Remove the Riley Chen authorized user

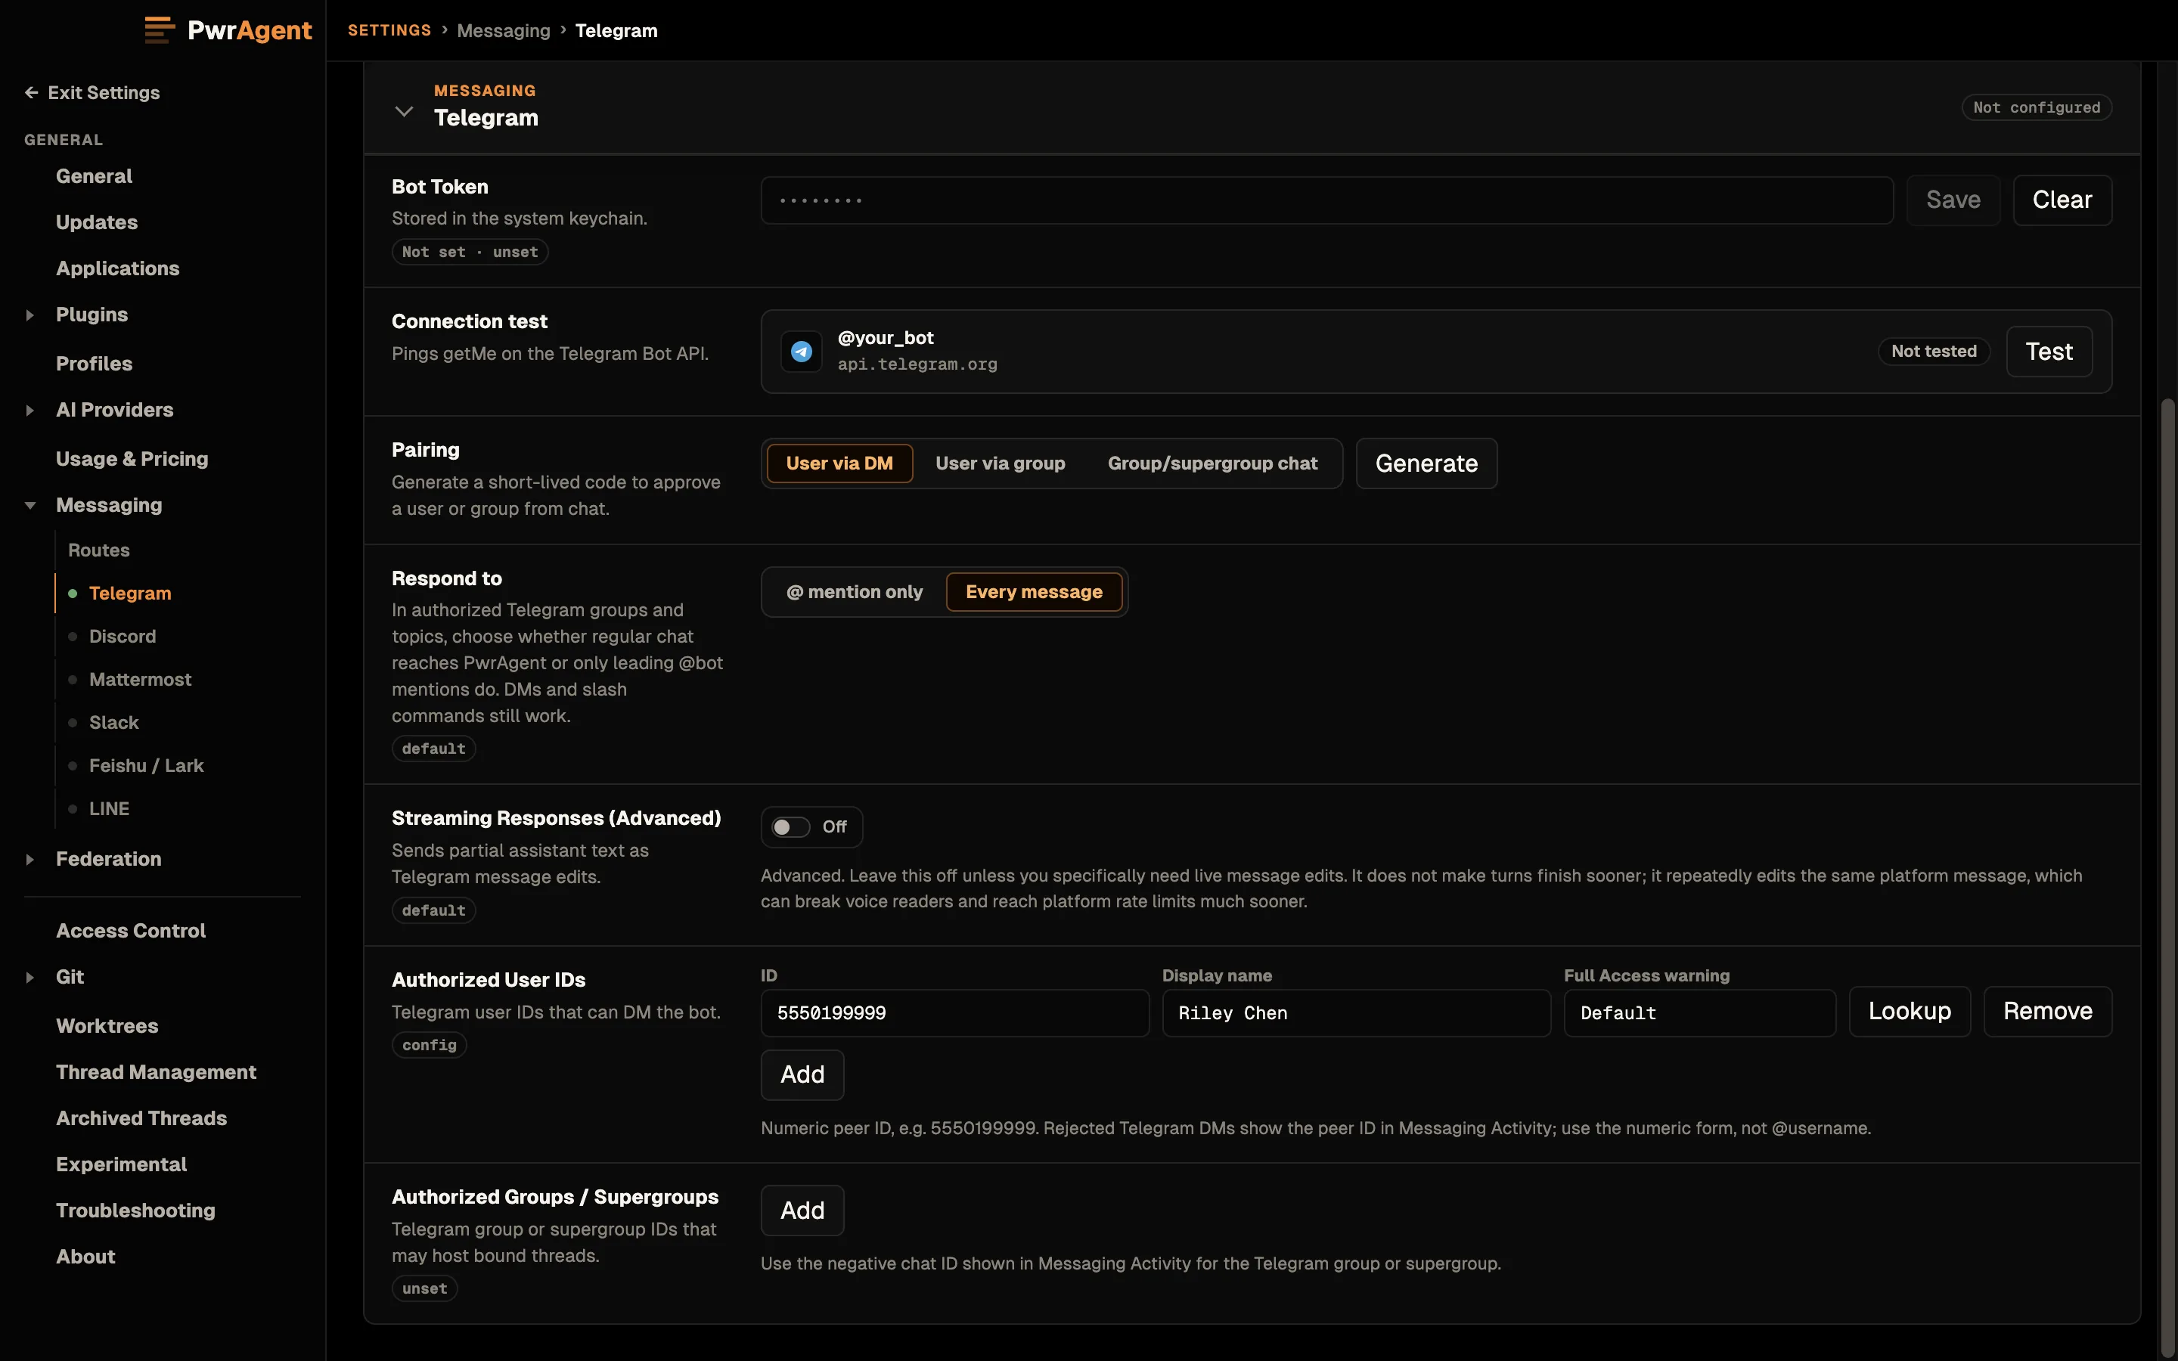[x=2047, y=1012]
